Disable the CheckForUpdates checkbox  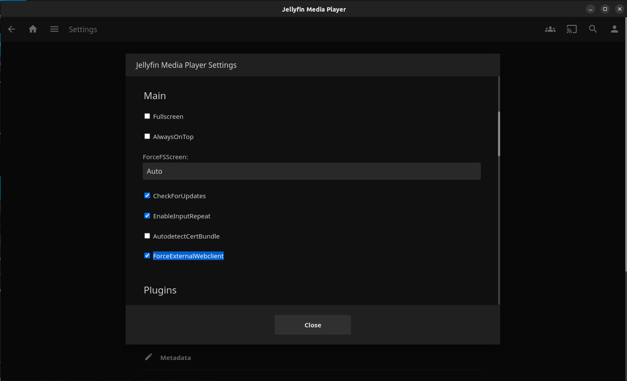(147, 196)
